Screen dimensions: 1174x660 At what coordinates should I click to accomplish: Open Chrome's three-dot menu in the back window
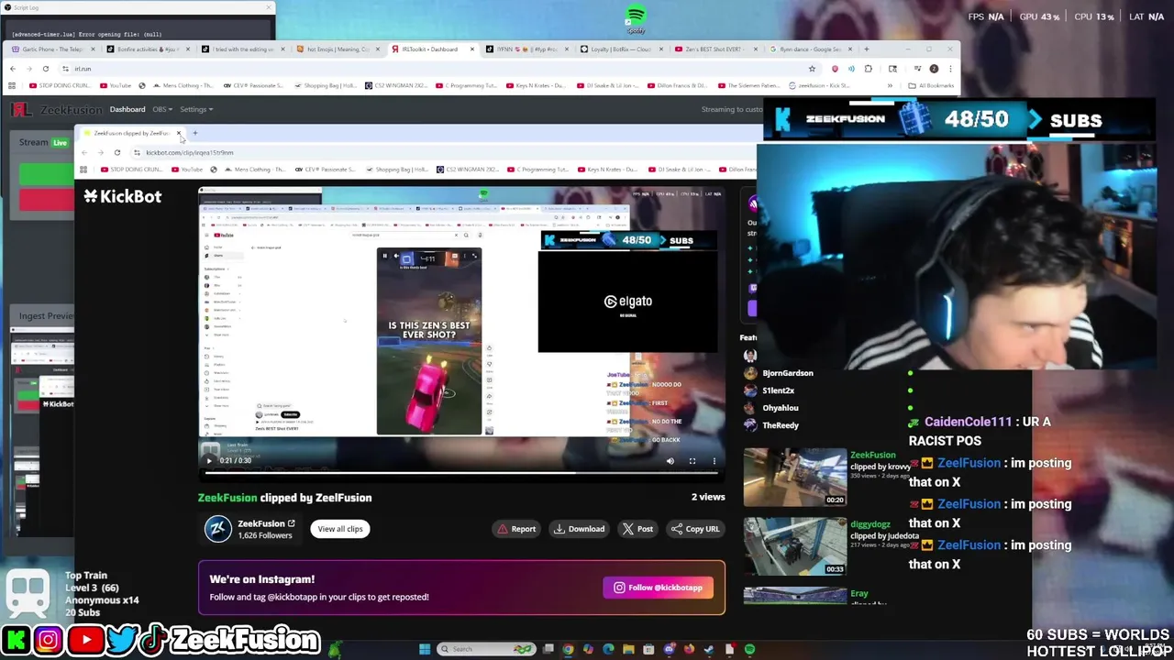pos(950,69)
